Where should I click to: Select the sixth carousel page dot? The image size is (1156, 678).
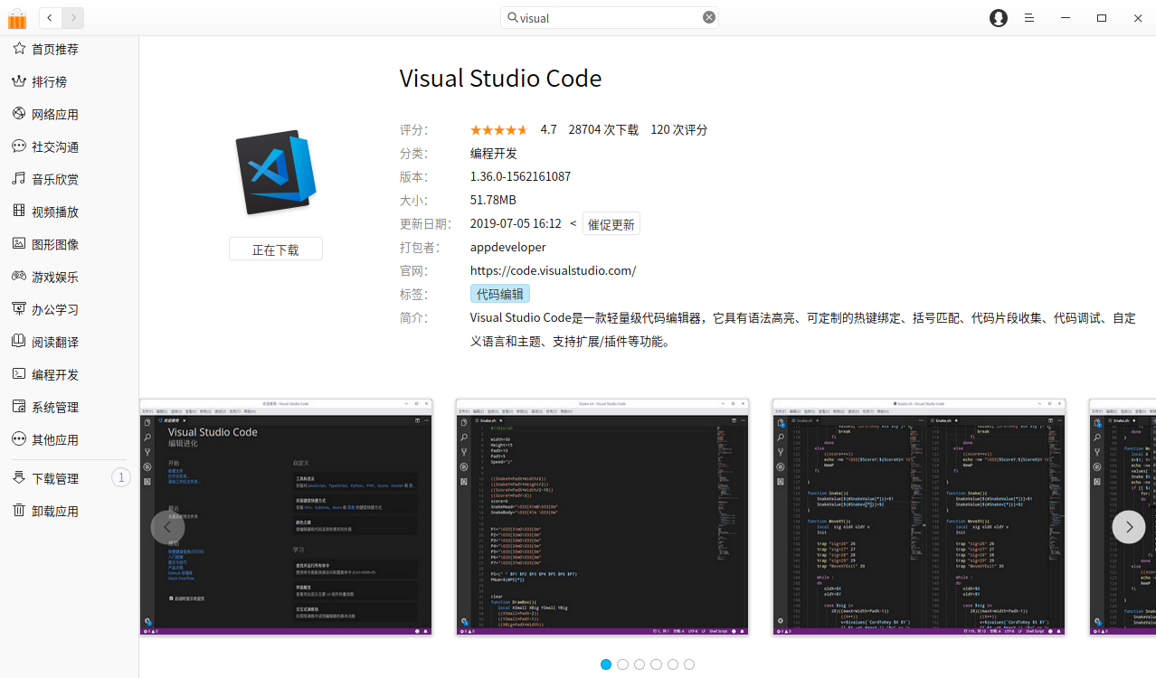tap(689, 664)
